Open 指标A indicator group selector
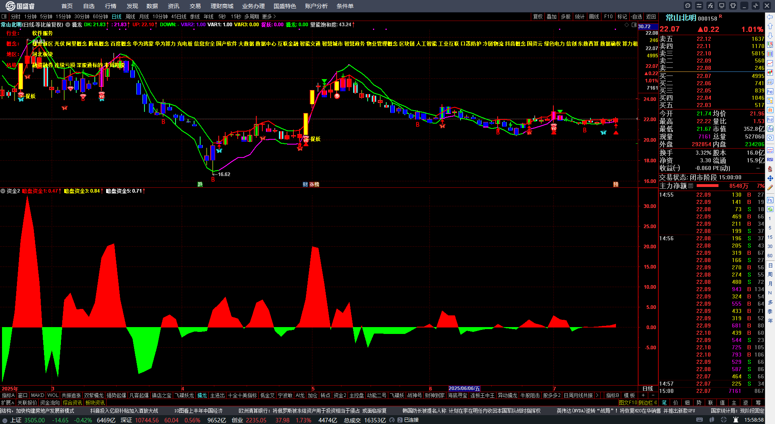Viewport: 775px width, 424px height. 8,395
